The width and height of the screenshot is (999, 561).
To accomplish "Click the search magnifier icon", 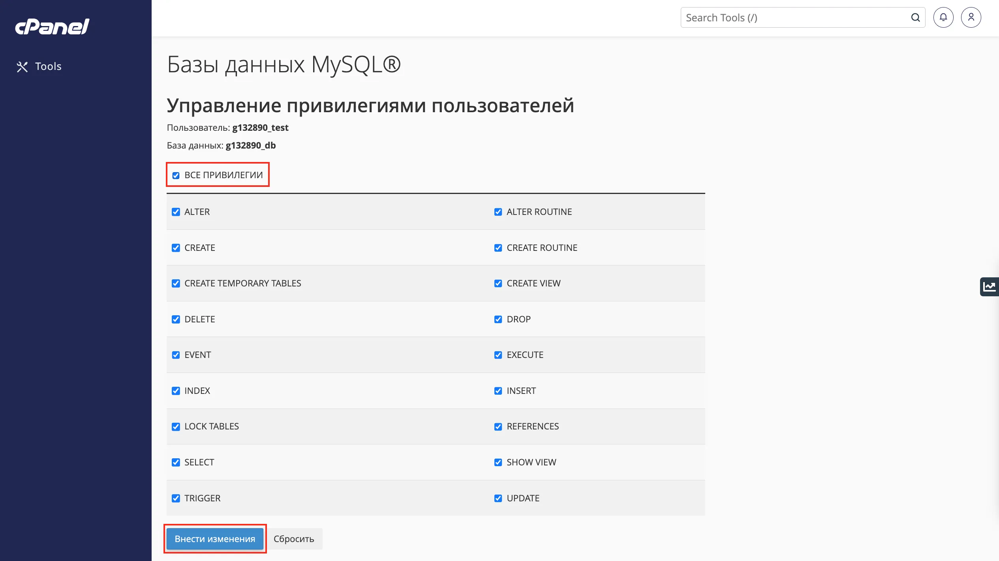I will point(915,17).
